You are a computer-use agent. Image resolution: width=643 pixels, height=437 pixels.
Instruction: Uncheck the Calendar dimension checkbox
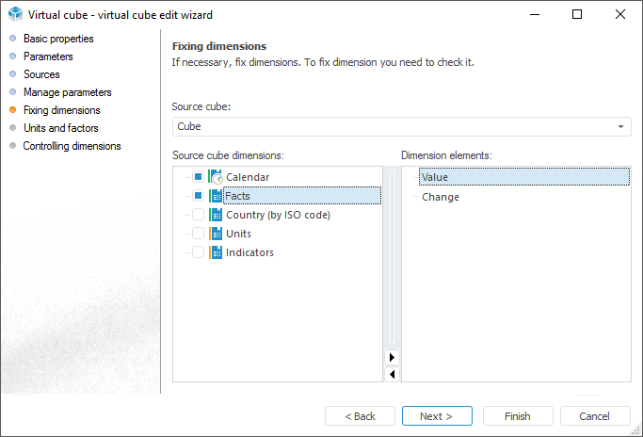pyautogui.click(x=198, y=177)
